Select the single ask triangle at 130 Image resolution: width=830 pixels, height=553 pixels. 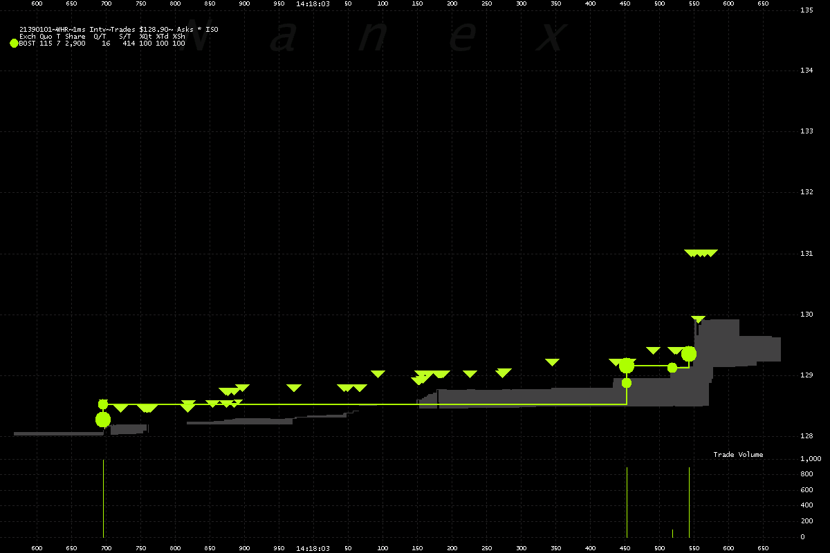698,319
